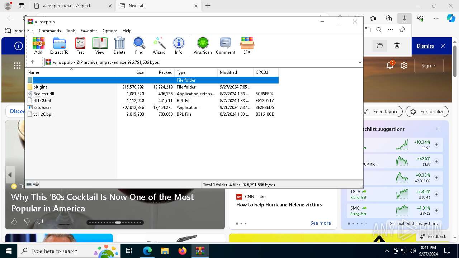Open downloads folder icon in panel
The image size is (459, 258).
click(380, 46)
